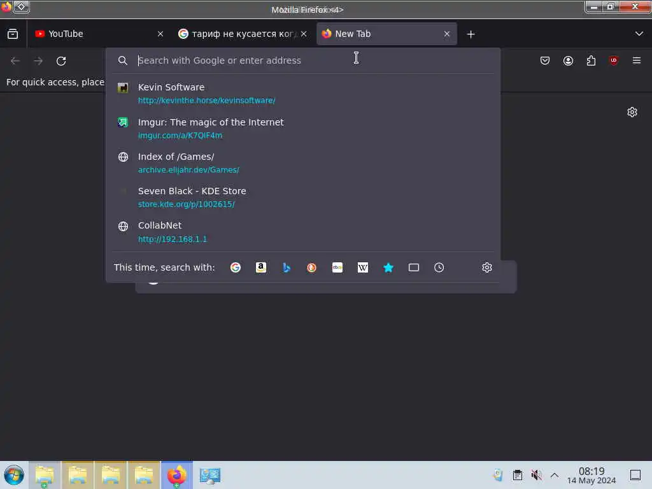Search history via the clock icon
Viewport: 652px width, 489px height.
439,267
